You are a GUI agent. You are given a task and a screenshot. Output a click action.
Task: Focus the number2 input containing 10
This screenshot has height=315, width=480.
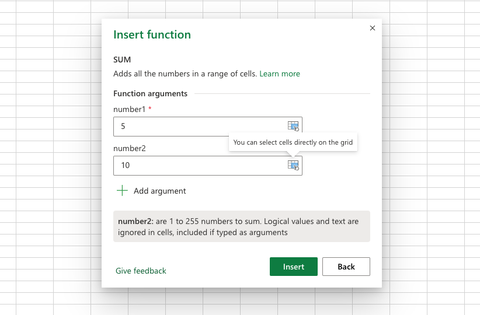[199, 165]
